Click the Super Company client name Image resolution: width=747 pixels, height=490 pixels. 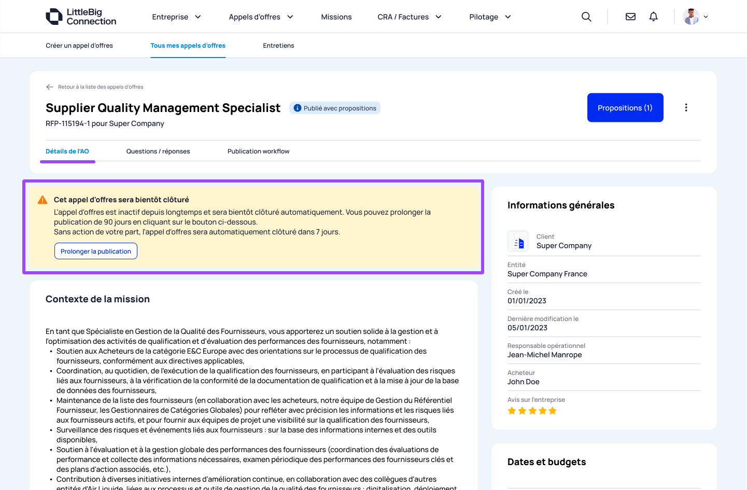(564, 246)
